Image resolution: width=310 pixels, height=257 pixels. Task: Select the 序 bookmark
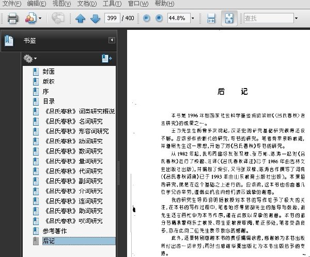click(x=45, y=92)
